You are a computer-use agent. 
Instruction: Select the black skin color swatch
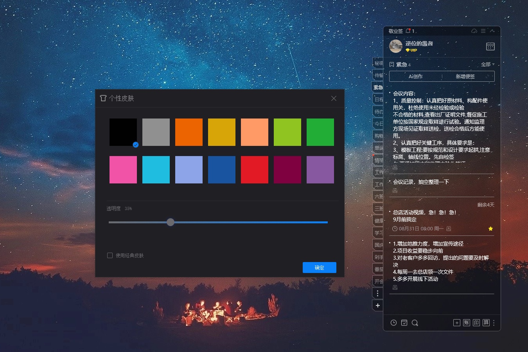[x=123, y=132]
